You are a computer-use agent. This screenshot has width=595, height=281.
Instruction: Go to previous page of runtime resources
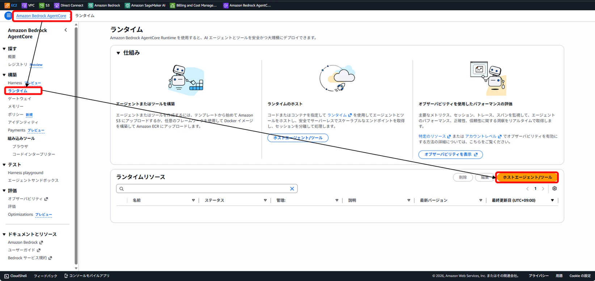click(x=527, y=189)
